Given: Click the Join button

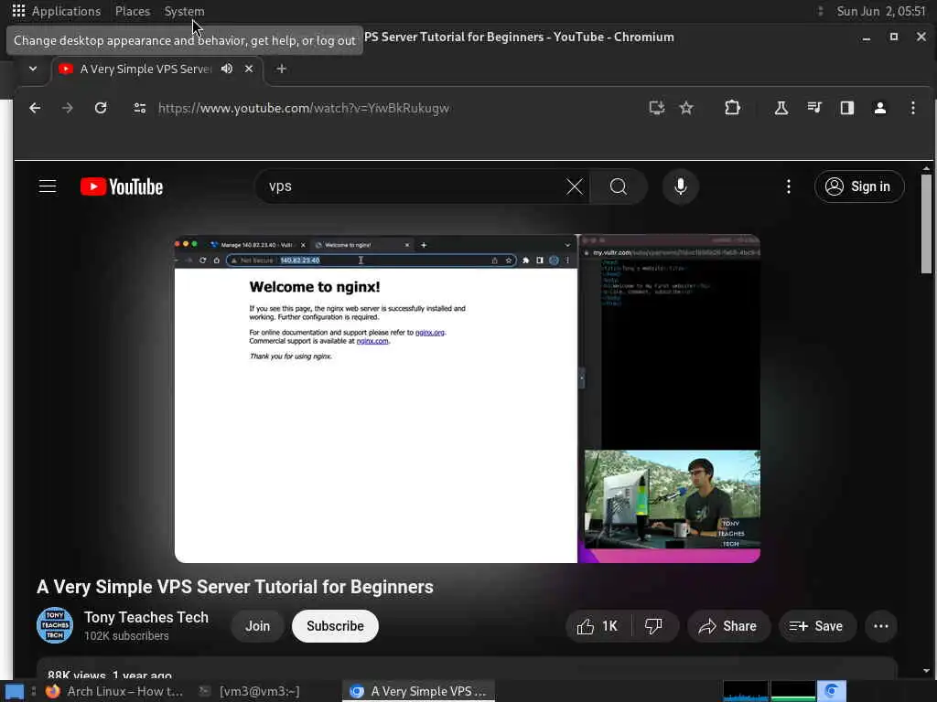Looking at the screenshot, I should point(257,625).
